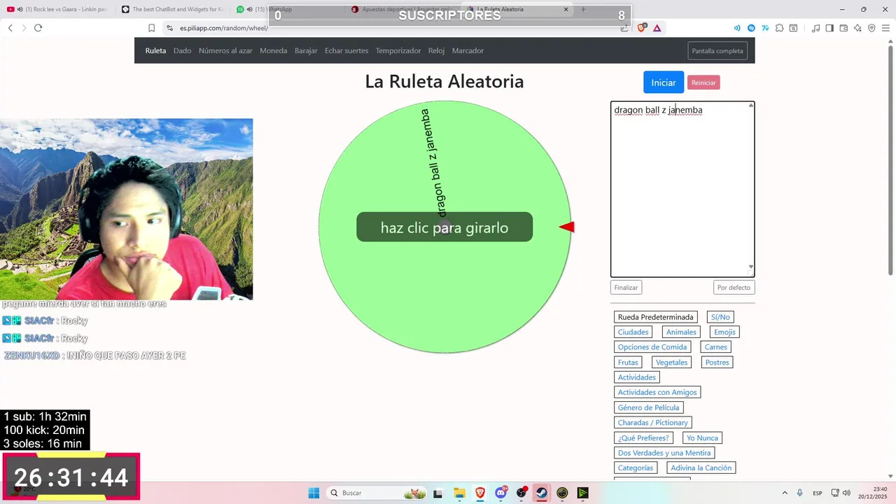
Task: Click the Finalizar button
Action: pos(626,287)
